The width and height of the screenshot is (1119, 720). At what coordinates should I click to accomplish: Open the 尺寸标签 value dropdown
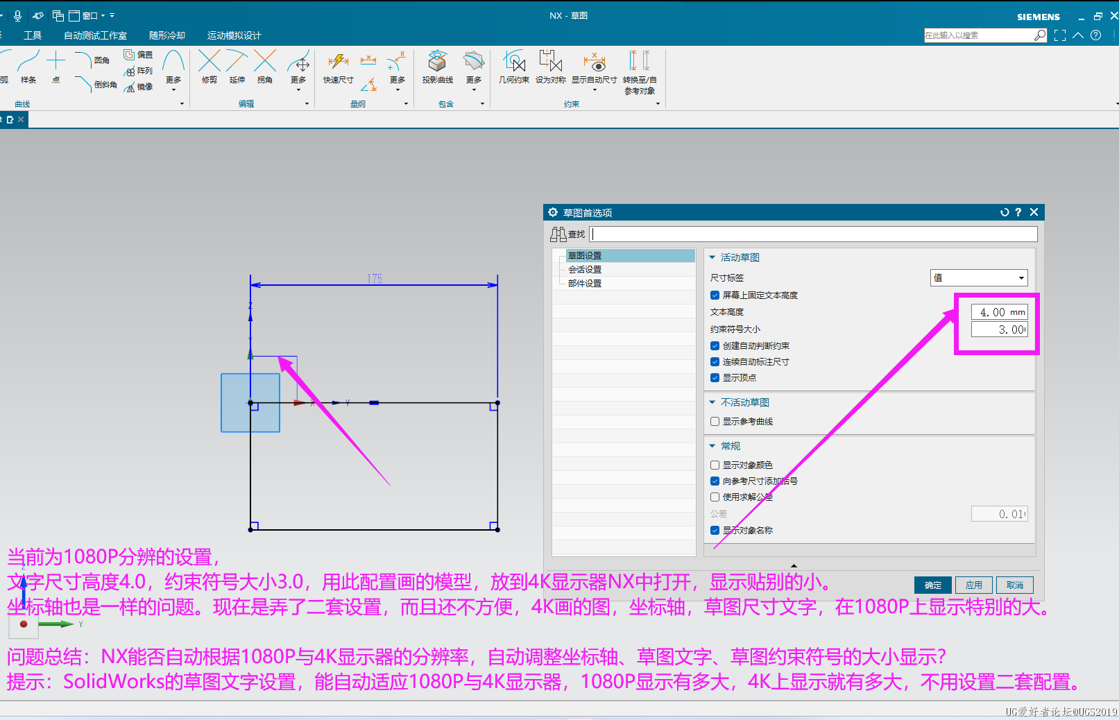[x=979, y=277]
